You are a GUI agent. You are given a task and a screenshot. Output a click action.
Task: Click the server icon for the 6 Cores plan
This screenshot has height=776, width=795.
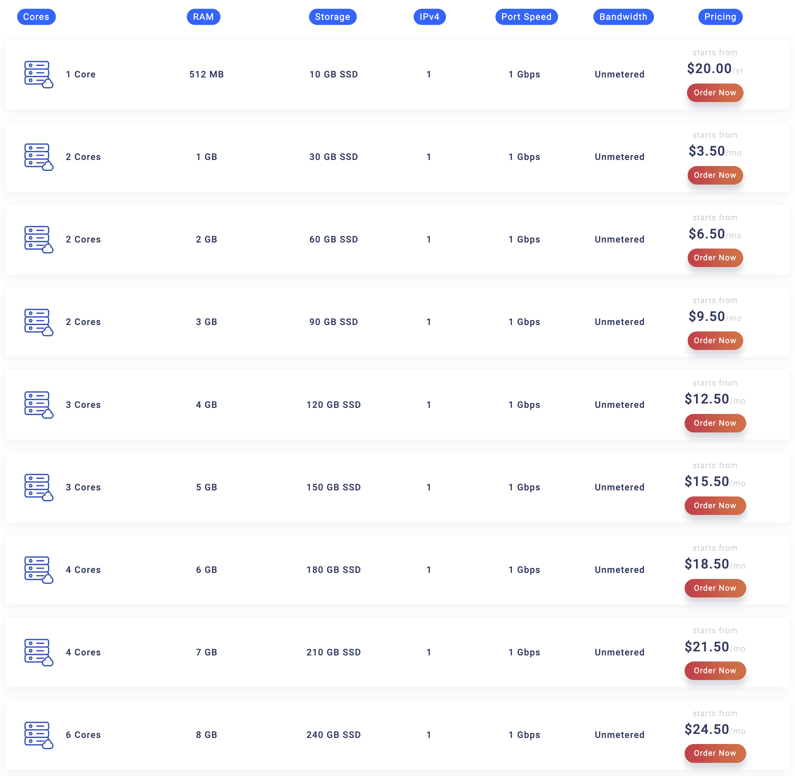click(39, 735)
